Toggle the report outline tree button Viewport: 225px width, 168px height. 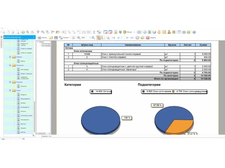coord(99,38)
